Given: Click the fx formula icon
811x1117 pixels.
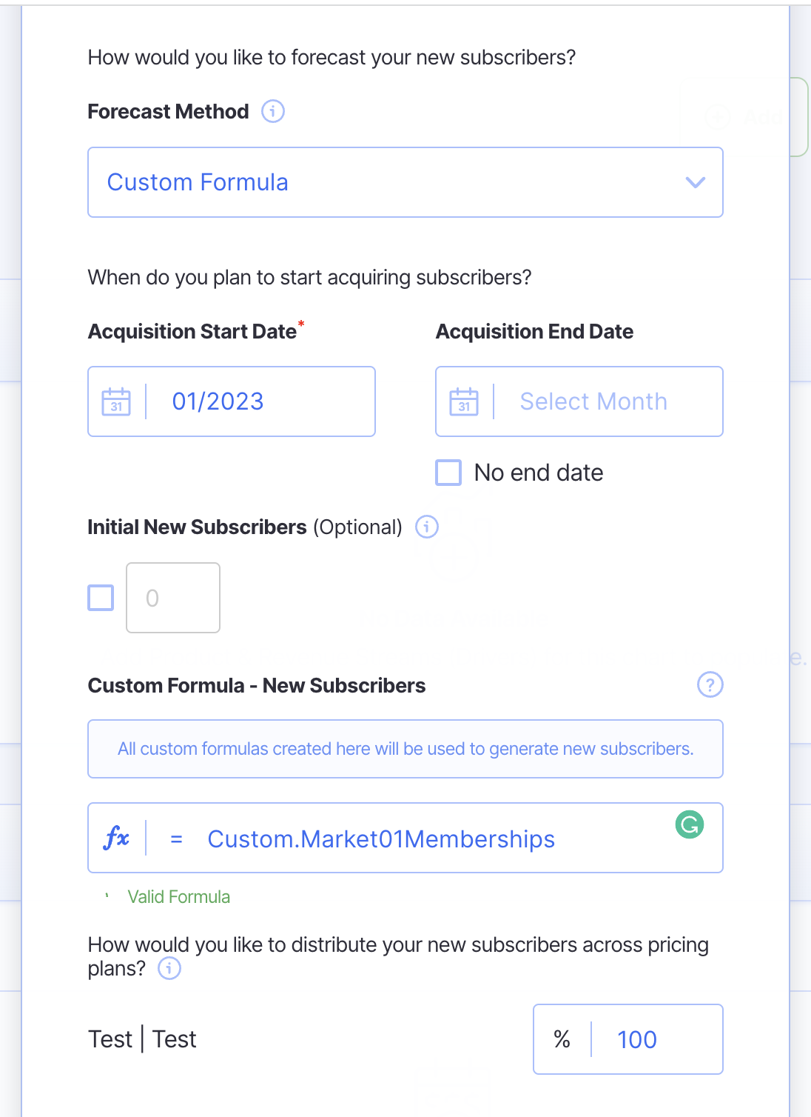Looking at the screenshot, I should 117,838.
